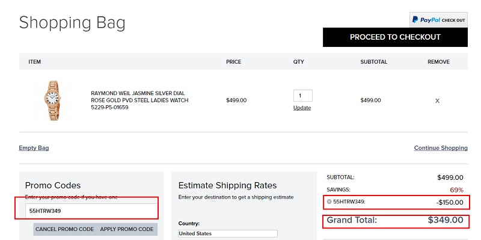Click the -$150.00 discount amount

pyautogui.click(x=450, y=202)
